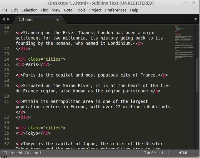
Task: Click the word "Tokyo" in the h2 heading
Action: pos(32,133)
